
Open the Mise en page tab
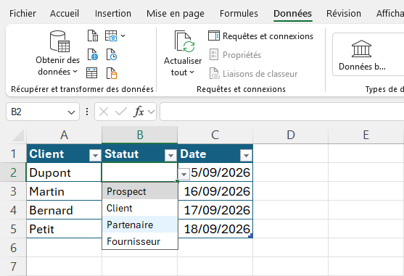point(176,13)
